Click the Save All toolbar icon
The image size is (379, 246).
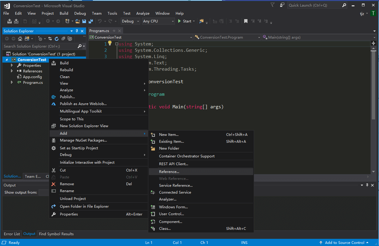[90, 21]
